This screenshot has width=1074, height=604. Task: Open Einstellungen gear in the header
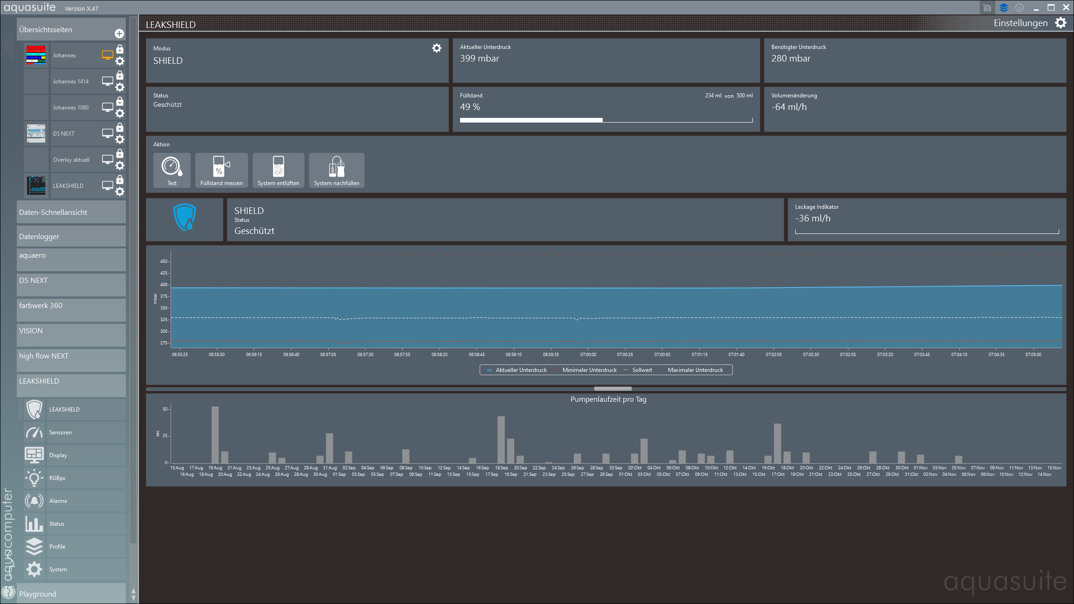[x=1060, y=23]
